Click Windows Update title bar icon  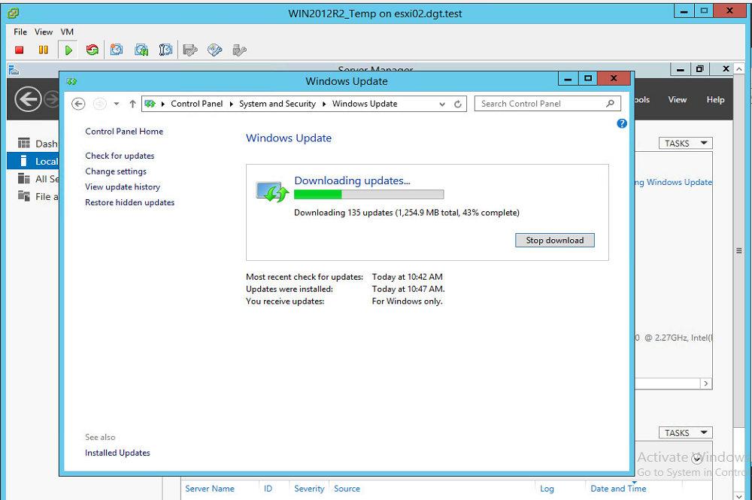click(x=72, y=81)
